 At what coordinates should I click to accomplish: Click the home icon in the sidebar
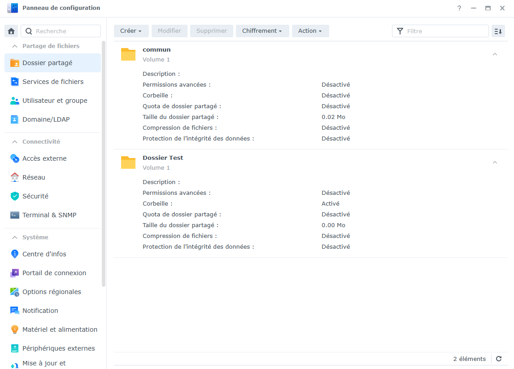(11, 31)
